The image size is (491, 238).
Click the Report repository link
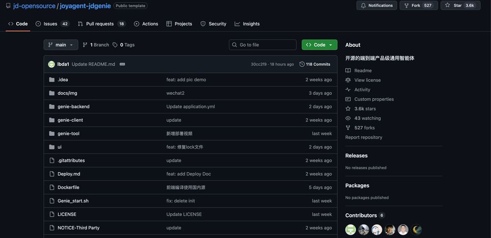coord(364,137)
